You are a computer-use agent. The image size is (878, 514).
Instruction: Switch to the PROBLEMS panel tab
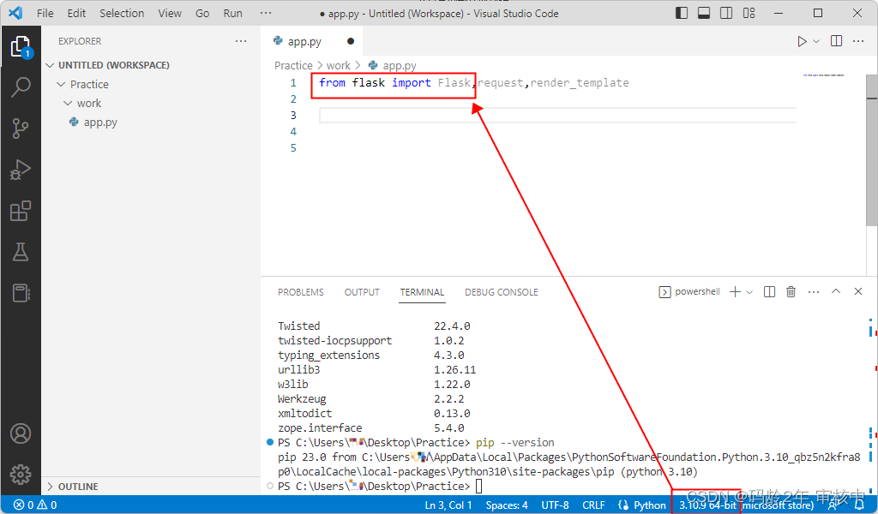[301, 292]
